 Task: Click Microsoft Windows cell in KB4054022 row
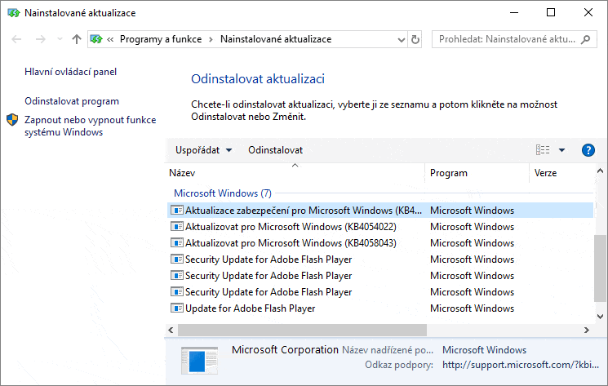click(472, 227)
